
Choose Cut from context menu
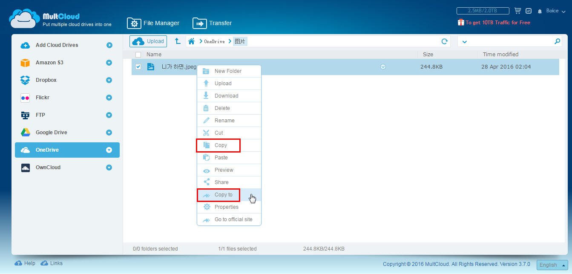click(x=229, y=133)
